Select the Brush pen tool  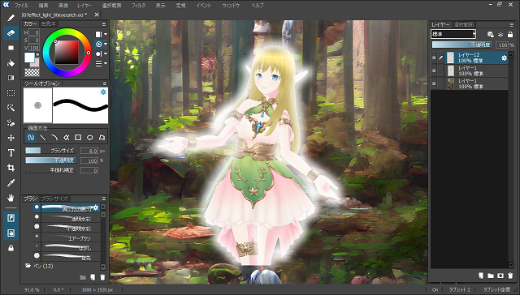pos(11,18)
